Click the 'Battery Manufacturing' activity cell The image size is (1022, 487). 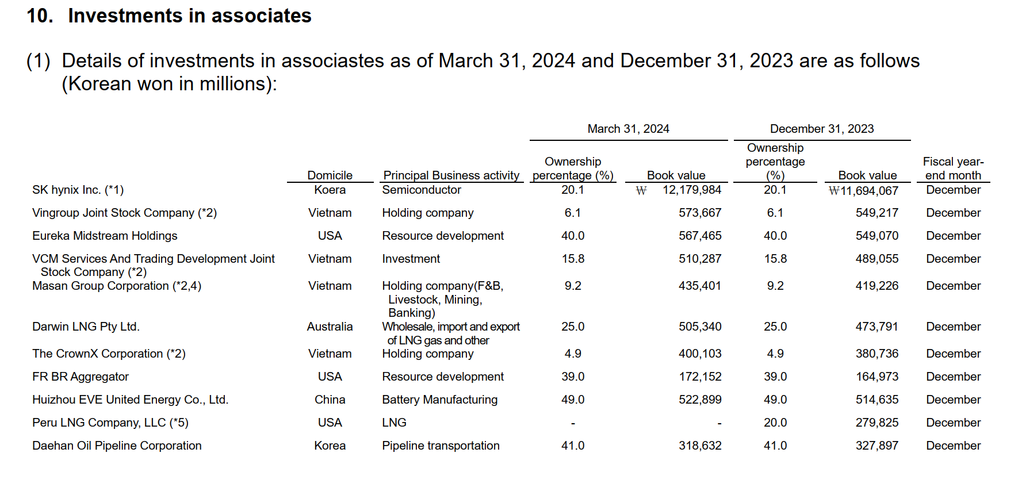tap(440, 400)
